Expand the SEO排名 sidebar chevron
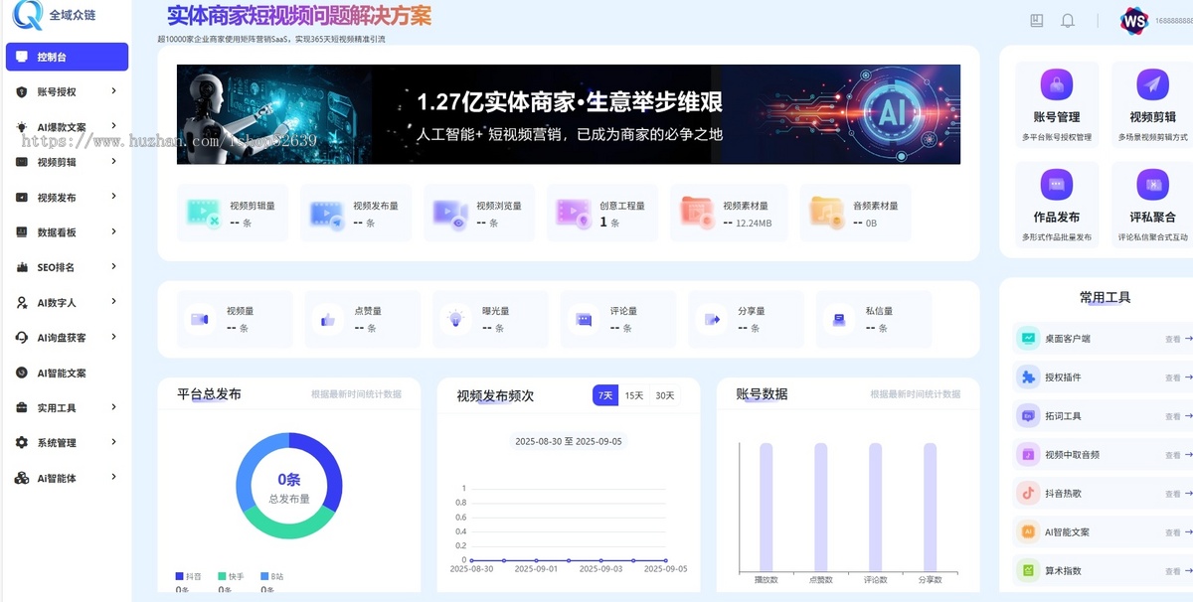This screenshot has width=1193, height=602. [x=114, y=267]
